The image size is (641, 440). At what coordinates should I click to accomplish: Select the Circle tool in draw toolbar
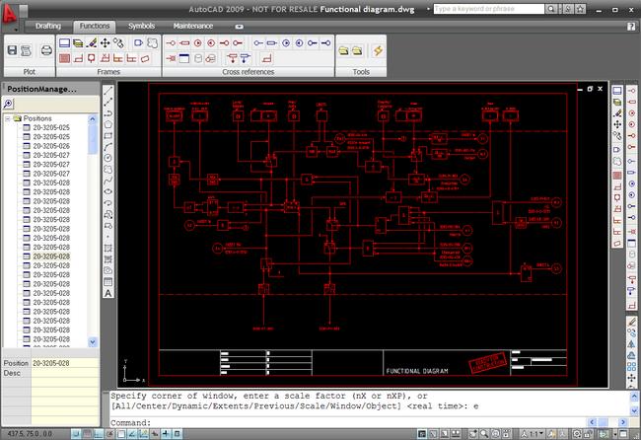(x=107, y=158)
